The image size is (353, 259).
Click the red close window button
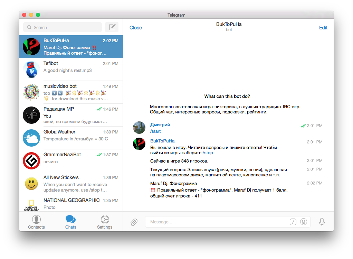[24, 15]
